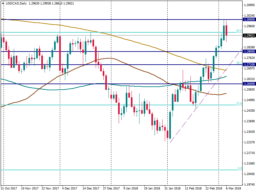The image size is (256, 192).
Task: Click the 27 Dec 2017 date label
Action: [x=111, y=188]
